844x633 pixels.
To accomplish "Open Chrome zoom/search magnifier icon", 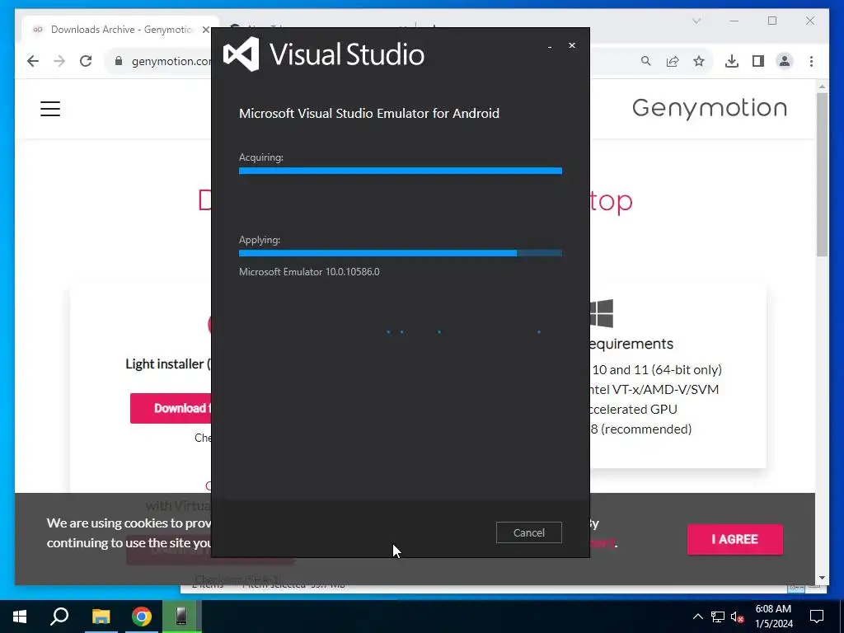I will click(x=646, y=61).
